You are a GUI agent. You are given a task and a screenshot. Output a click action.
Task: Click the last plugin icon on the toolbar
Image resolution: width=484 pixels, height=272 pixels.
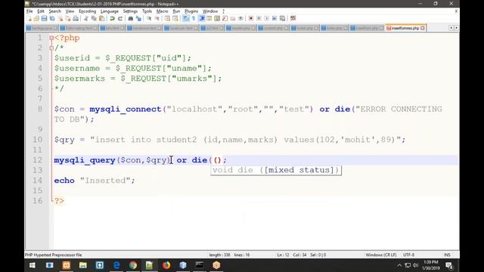click(x=293, y=18)
